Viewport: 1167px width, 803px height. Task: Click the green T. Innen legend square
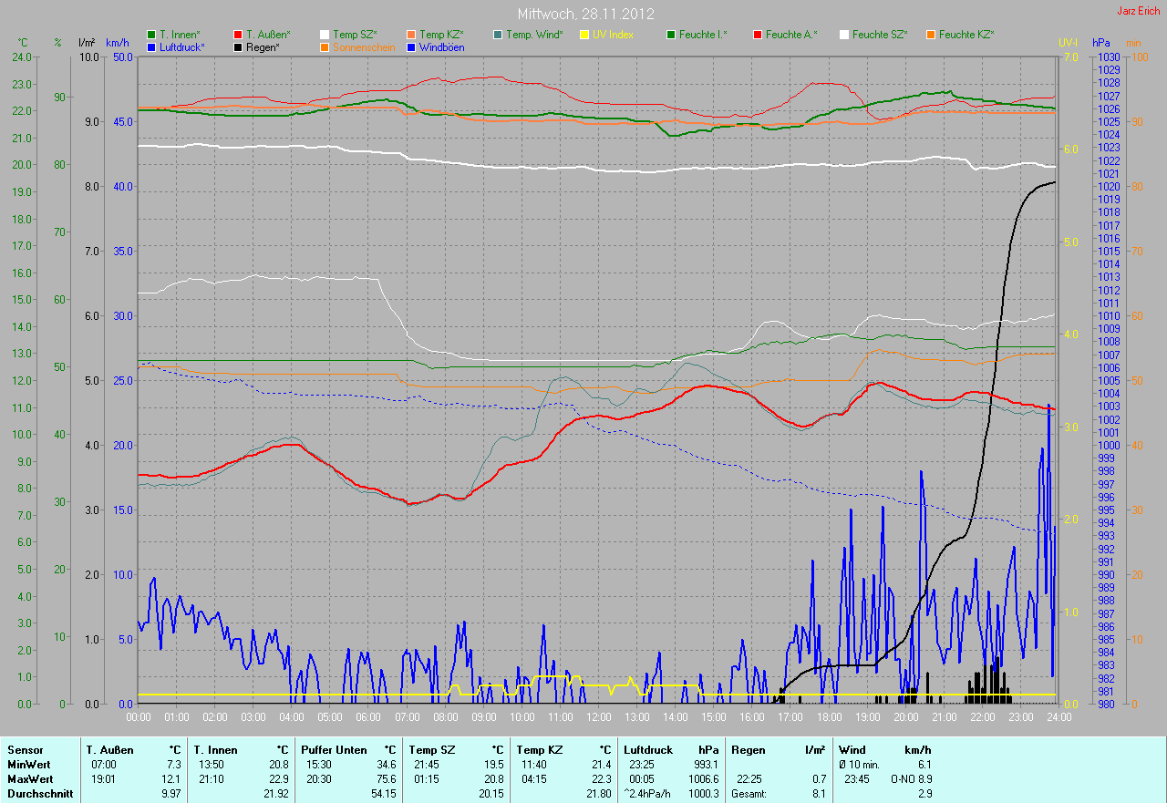pyautogui.click(x=151, y=35)
